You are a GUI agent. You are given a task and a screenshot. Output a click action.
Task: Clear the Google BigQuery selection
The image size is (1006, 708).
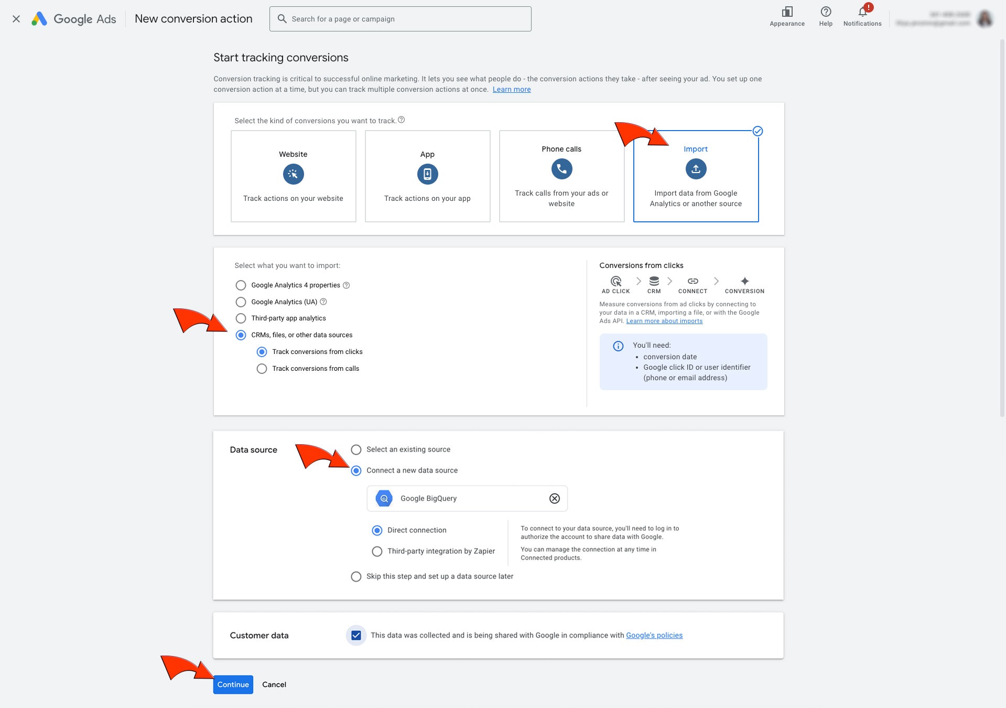(x=554, y=498)
